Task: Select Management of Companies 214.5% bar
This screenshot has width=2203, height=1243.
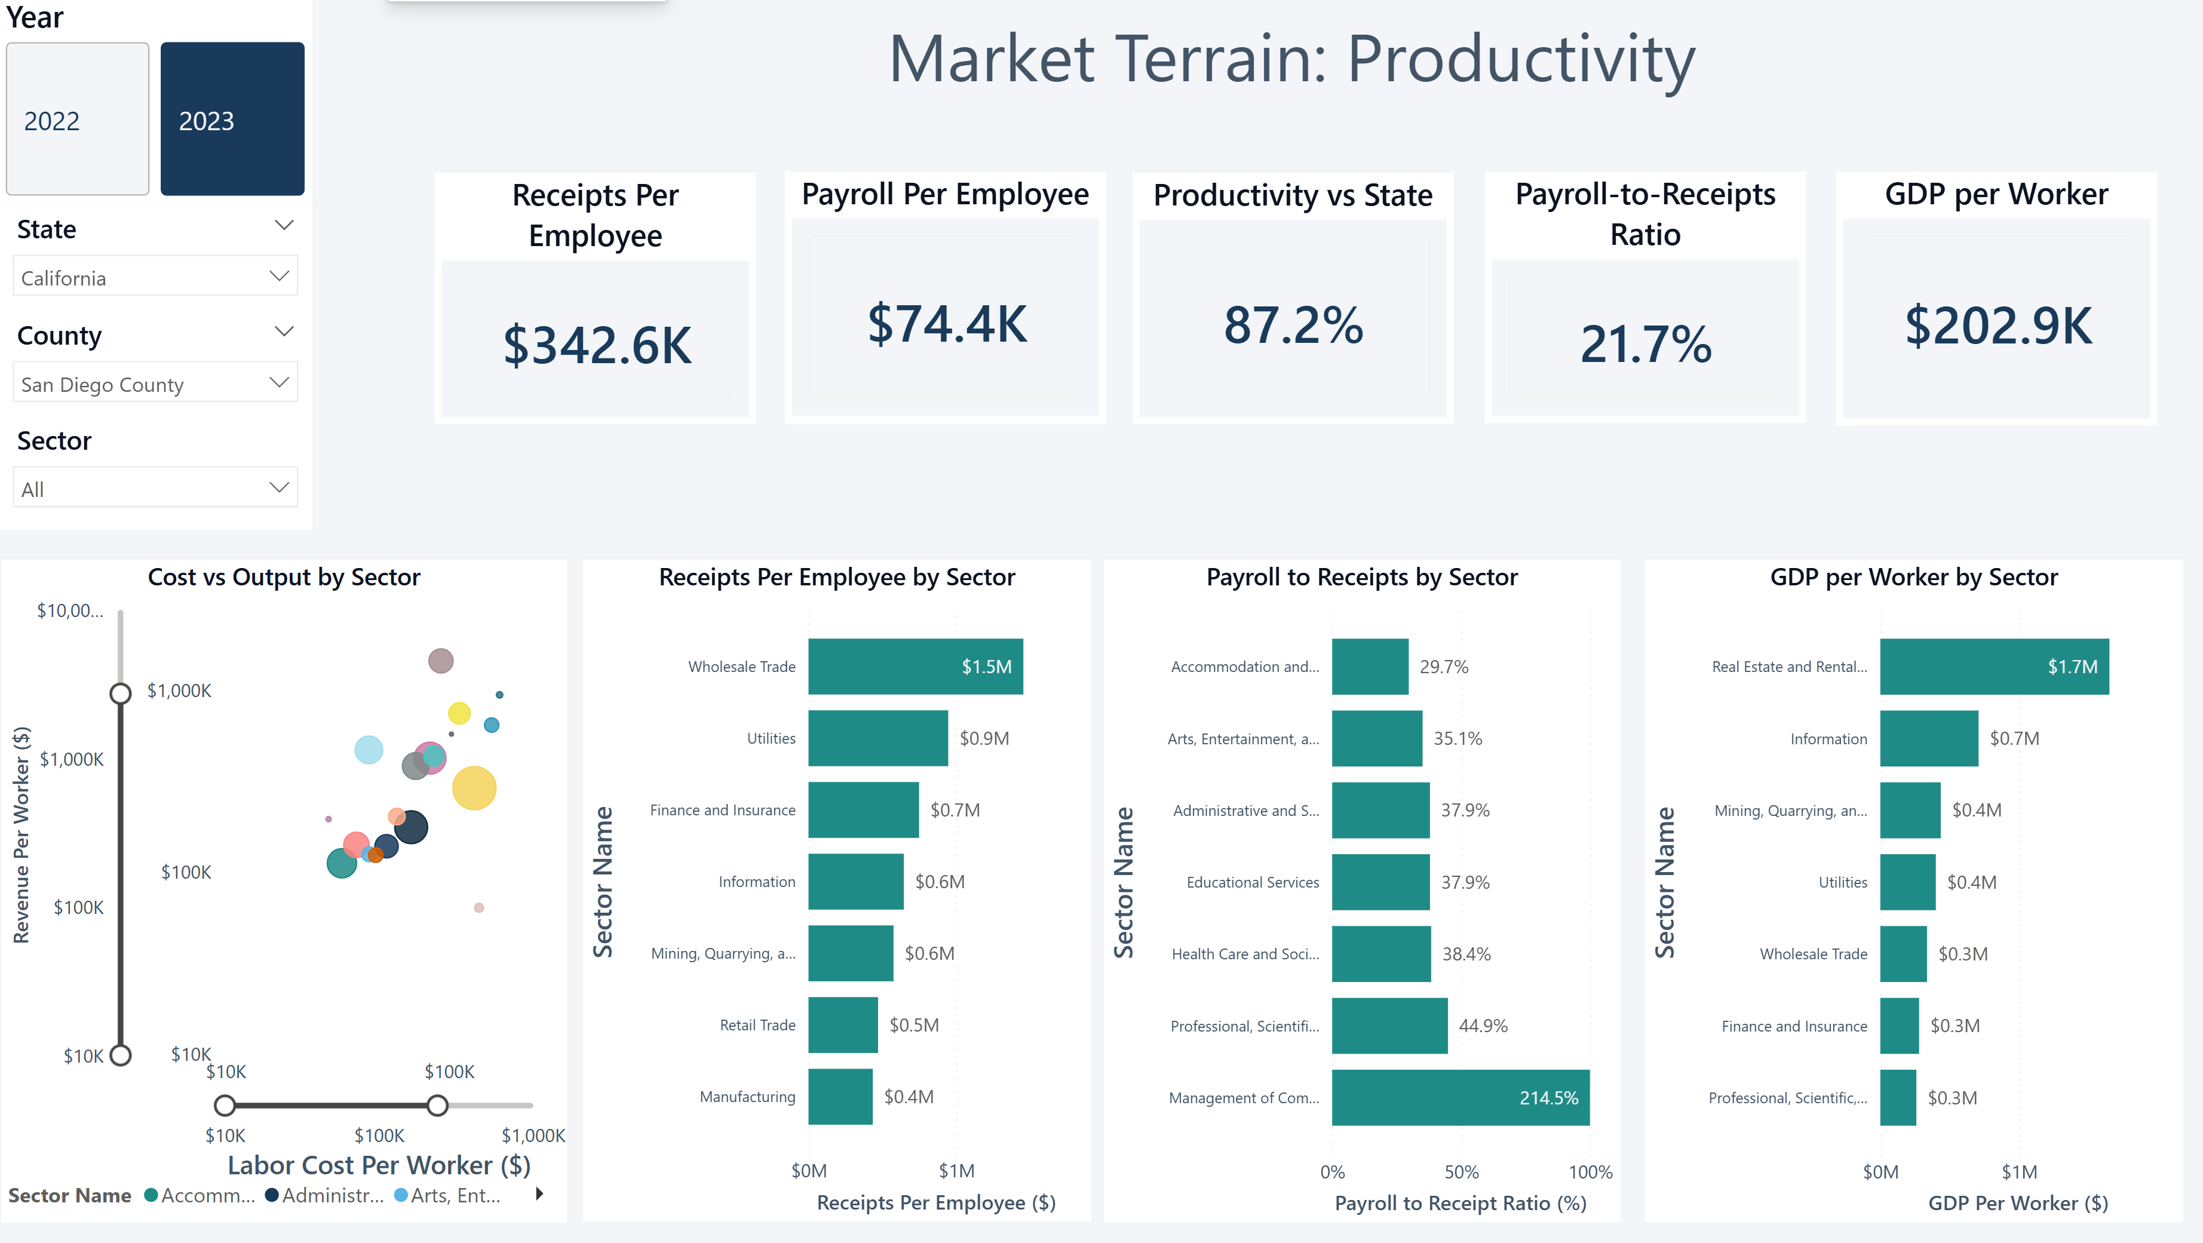Action: pyautogui.click(x=1460, y=1097)
